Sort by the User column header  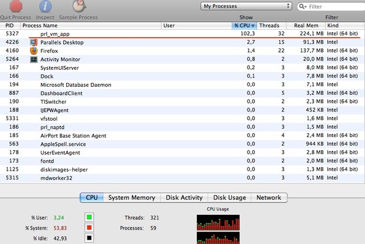click(x=196, y=26)
